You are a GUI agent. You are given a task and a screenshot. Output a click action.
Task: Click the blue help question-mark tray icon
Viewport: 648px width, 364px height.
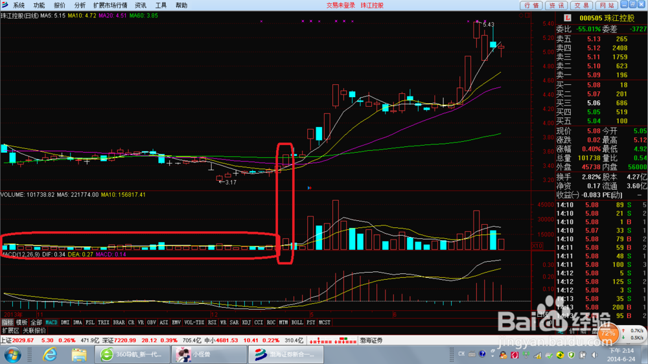coord(482,354)
